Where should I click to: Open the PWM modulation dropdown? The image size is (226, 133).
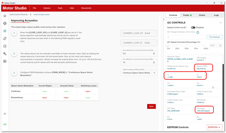pos(139,73)
